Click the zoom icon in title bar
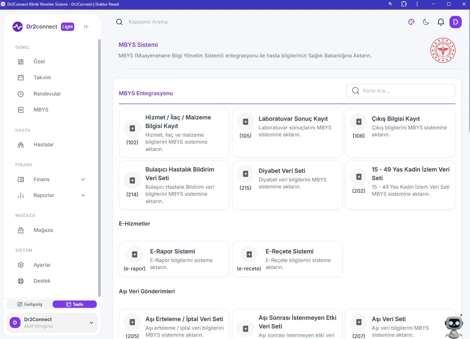The height and width of the screenshot is (339, 470). [x=391, y=4]
